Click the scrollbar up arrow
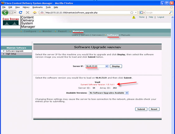Viewport: 175px width, 134px height. (172, 17)
